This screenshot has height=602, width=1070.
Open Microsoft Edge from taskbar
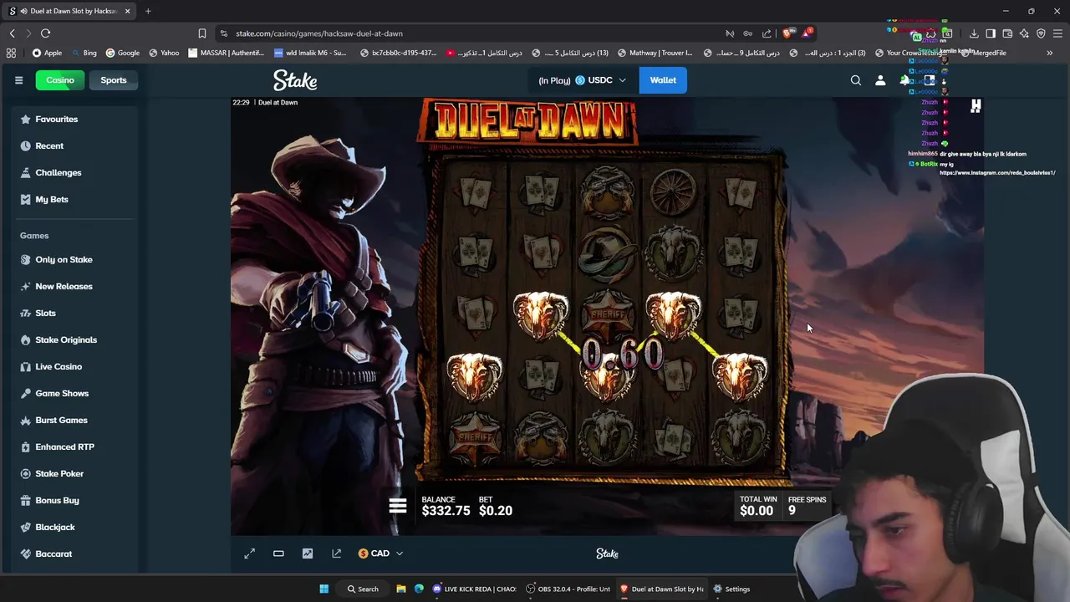[x=419, y=589]
